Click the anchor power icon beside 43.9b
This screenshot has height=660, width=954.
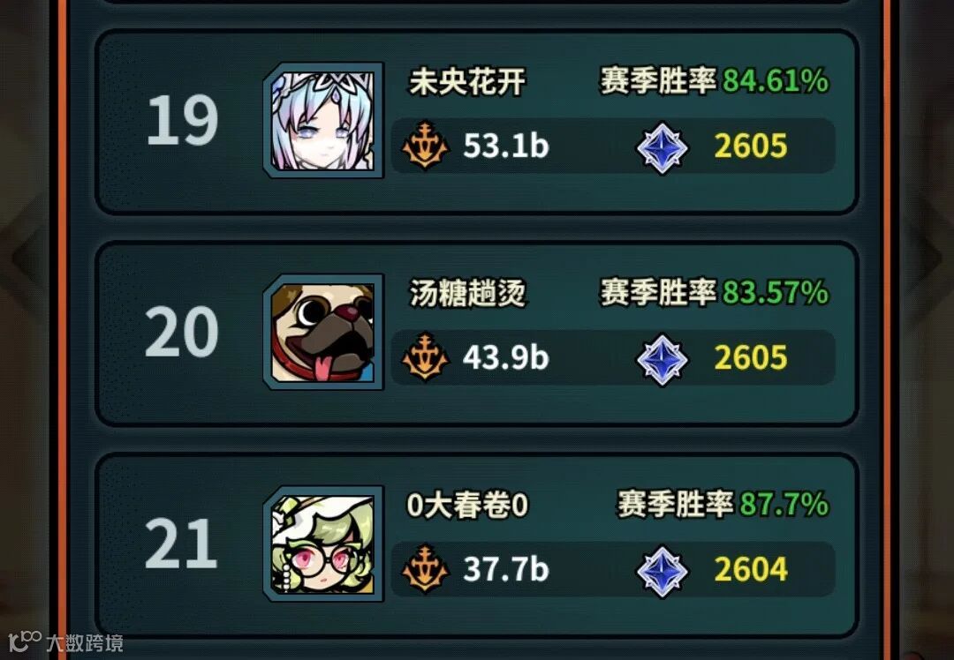coord(425,356)
